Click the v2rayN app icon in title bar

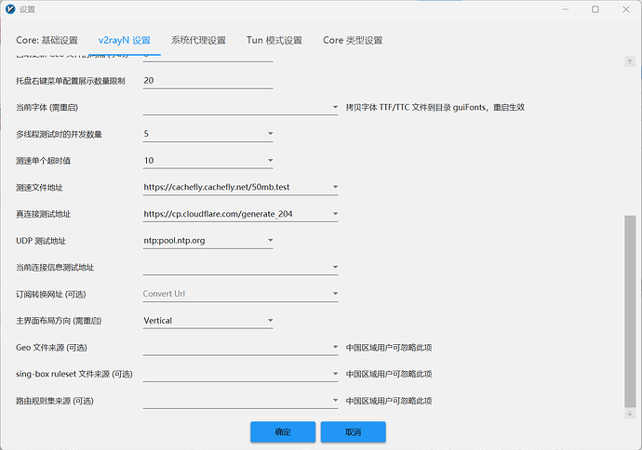[x=10, y=9]
